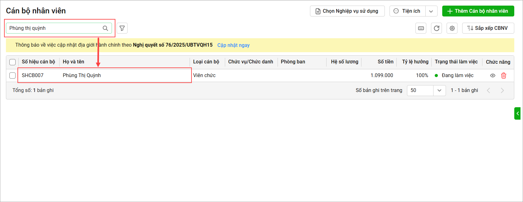Open the Tiện ích dropdown arrow
The image size is (523, 202).
[431, 11]
